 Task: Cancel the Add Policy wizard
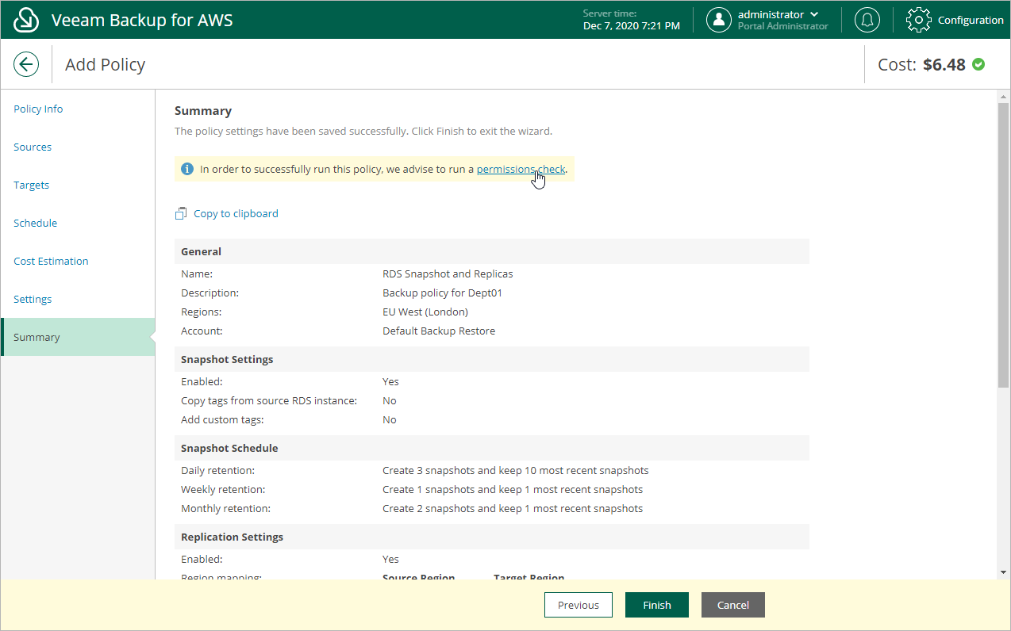[x=733, y=605]
